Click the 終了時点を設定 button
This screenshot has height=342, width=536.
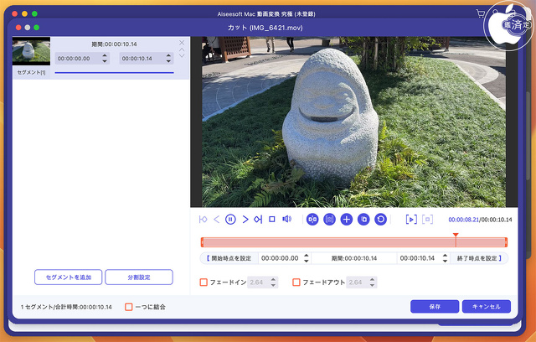(479, 258)
